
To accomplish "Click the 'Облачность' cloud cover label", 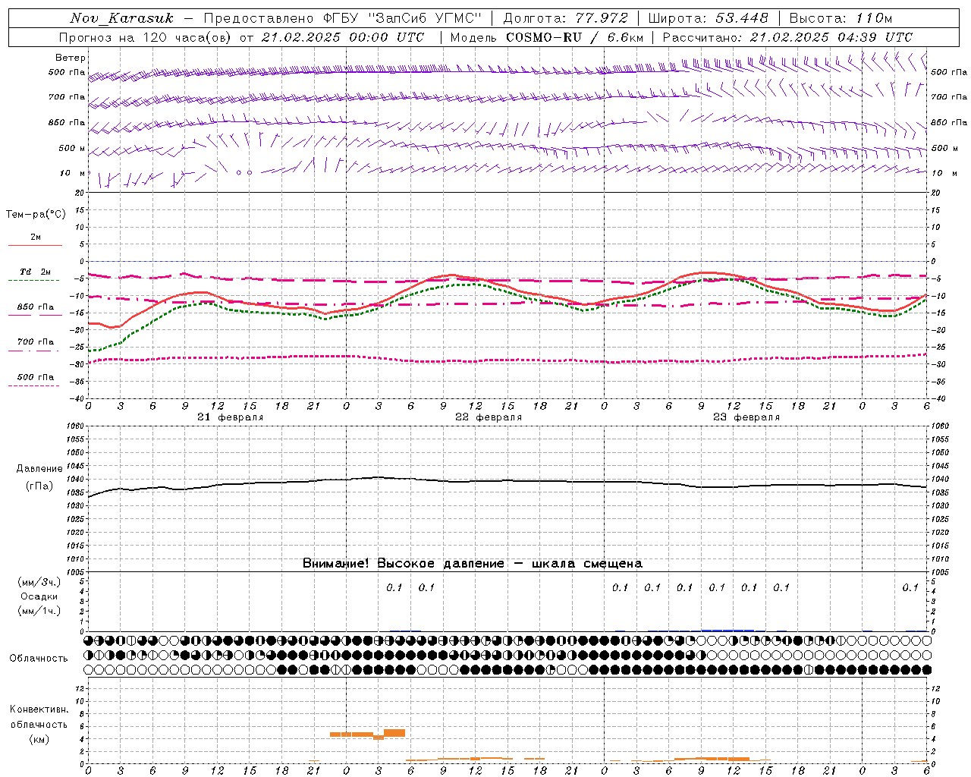I will coord(39,658).
